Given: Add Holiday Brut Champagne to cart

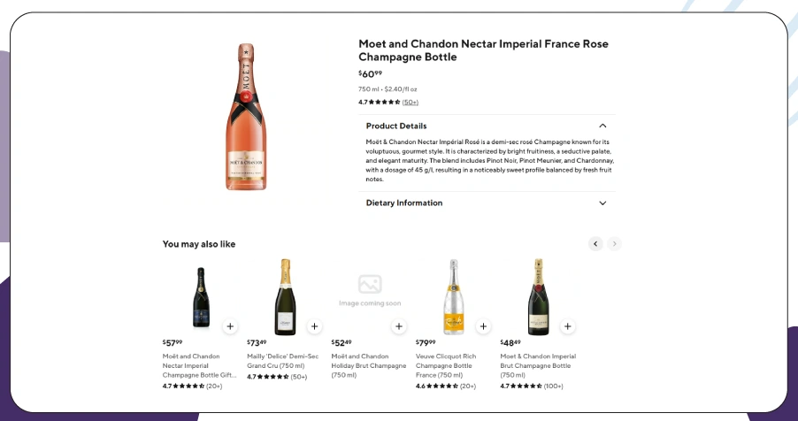Looking at the screenshot, I should tap(399, 326).
